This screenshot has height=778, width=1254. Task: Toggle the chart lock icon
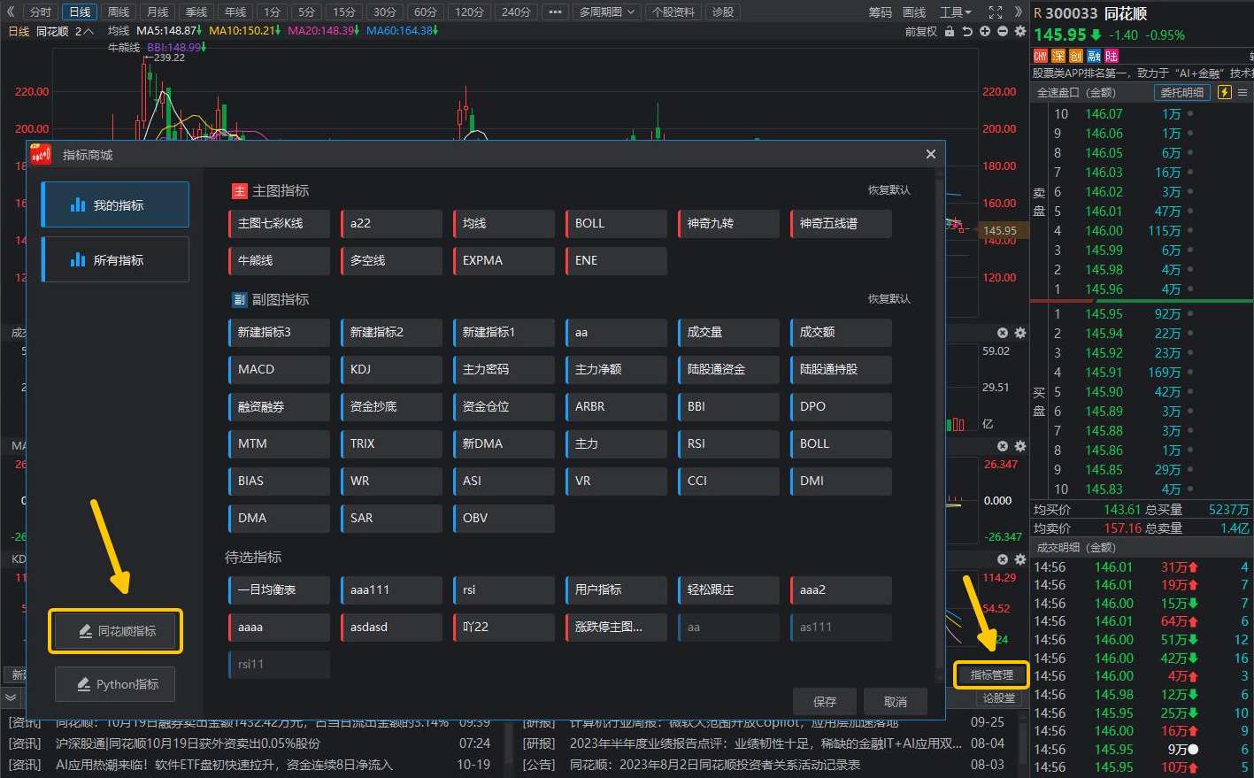tap(950, 31)
